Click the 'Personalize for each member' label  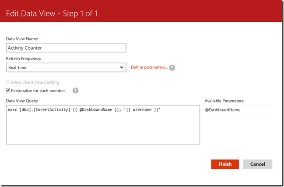pyautogui.click(x=38, y=91)
